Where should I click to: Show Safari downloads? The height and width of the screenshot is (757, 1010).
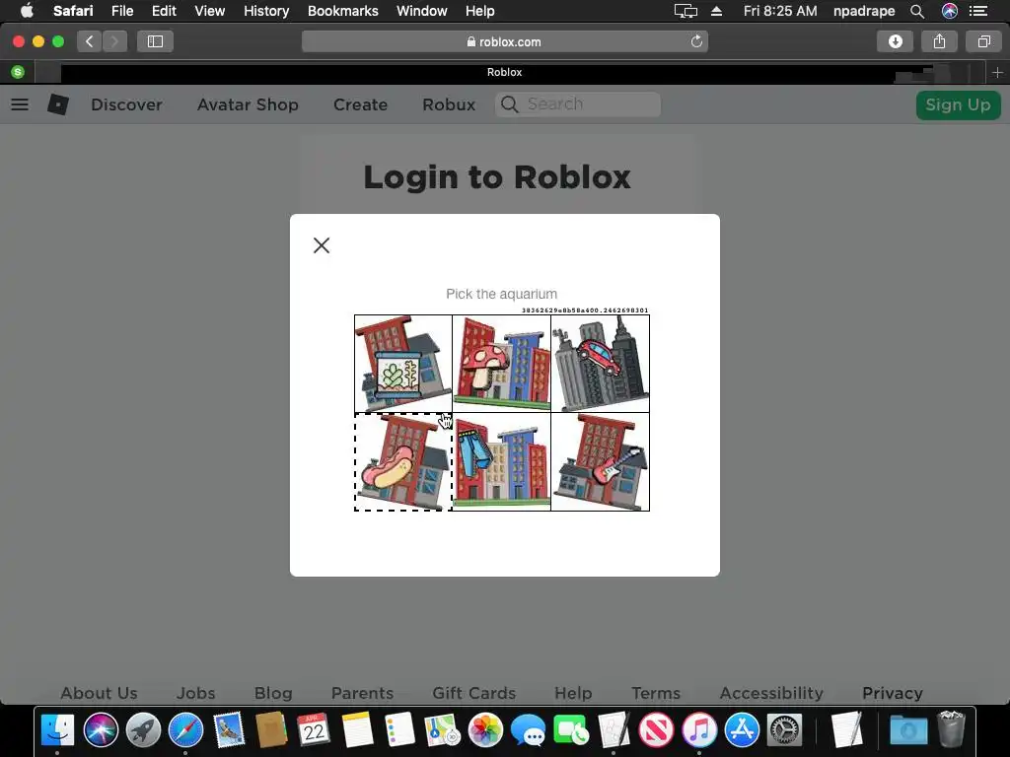(x=896, y=41)
